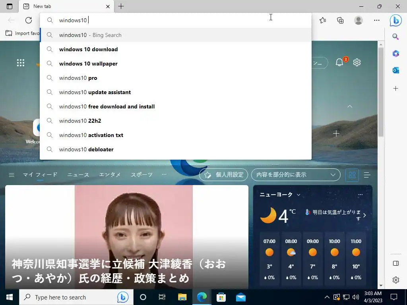
Task: Open notifications bell with badge 3
Action: (x=340, y=62)
